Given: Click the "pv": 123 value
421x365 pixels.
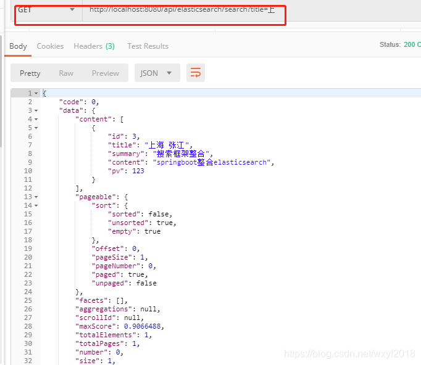Looking at the screenshot, I should pos(138,171).
